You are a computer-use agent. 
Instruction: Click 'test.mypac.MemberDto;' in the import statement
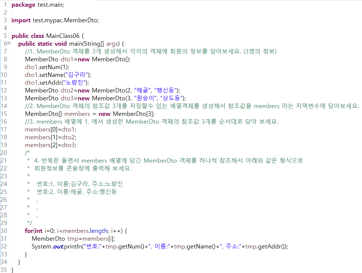[x=66, y=20]
